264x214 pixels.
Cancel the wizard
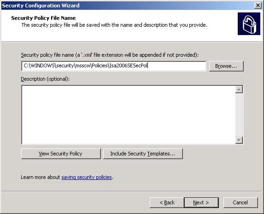pos(241,202)
